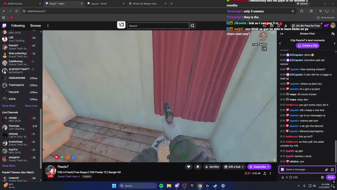
Task: Open the user avatar menu
Action: [x=333, y=26]
